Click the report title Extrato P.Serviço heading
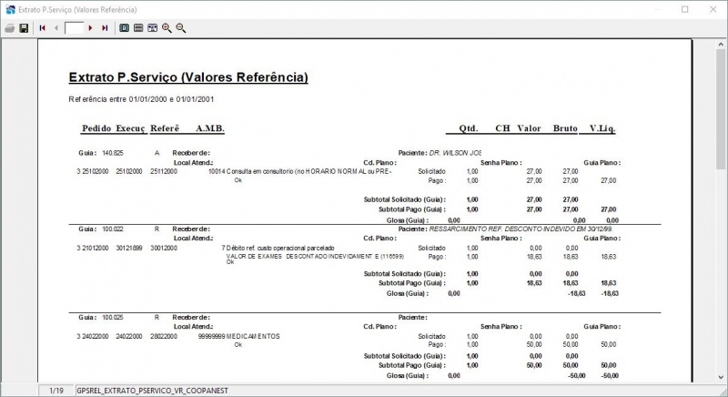Viewport: 728px width, 397px height. point(188,77)
